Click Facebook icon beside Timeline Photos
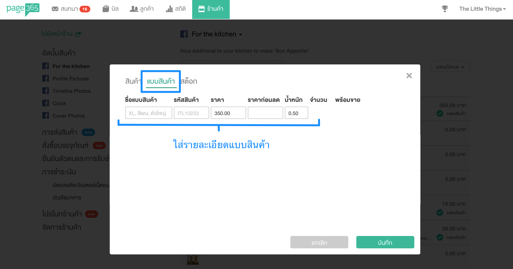This screenshot has width=513, height=269. tap(46, 91)
